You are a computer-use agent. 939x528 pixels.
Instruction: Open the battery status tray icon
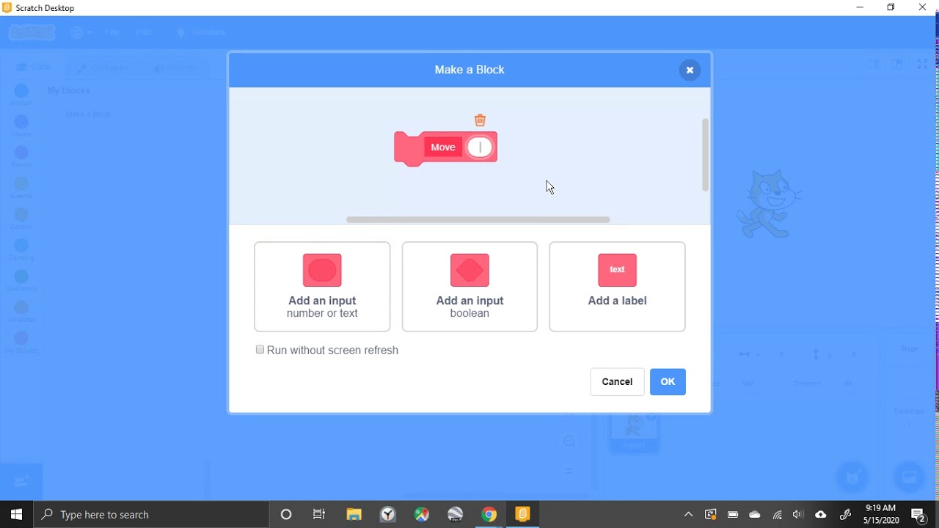[733, 515]
